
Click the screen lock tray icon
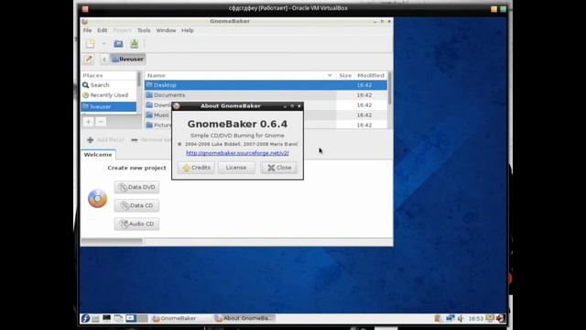490,318
